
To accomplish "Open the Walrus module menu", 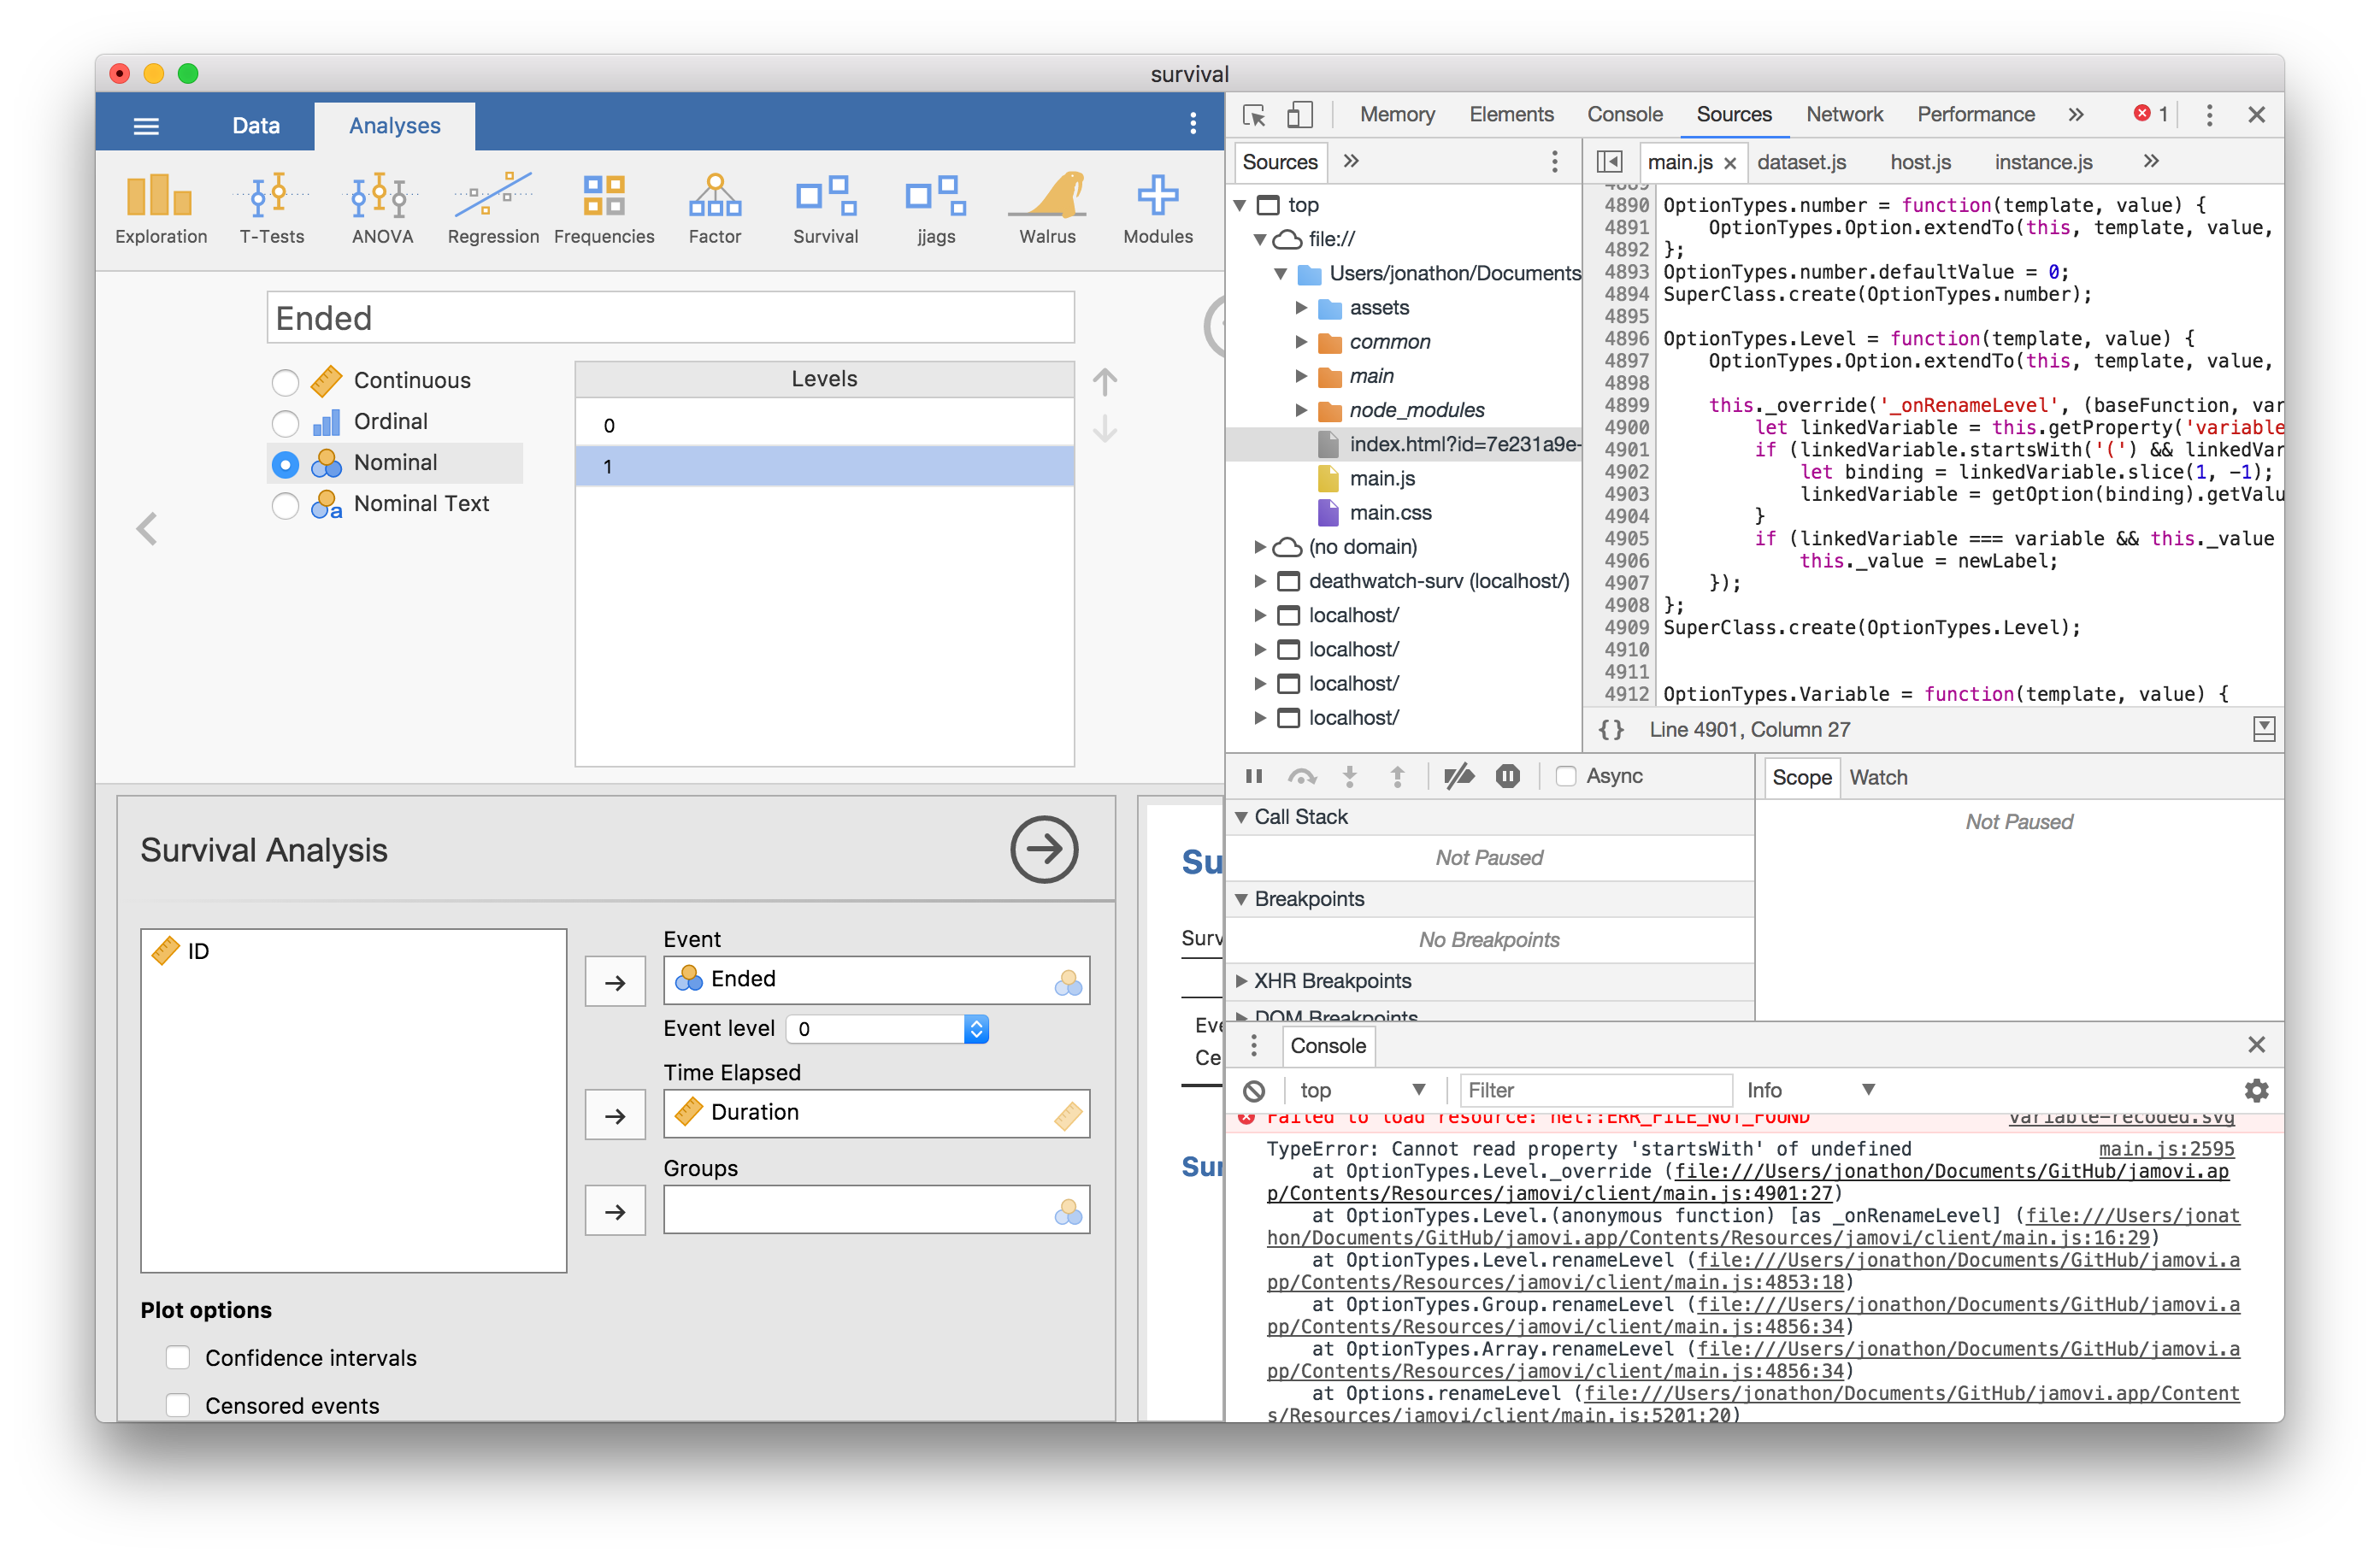I will (x=1047, y=209).
